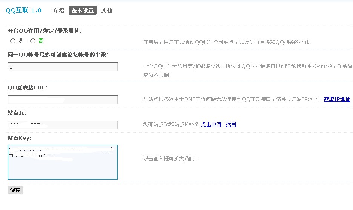This screenshot has height=210, width=353.
Task: Open the 介绍 tab
Action: click(x=58, y=11)
